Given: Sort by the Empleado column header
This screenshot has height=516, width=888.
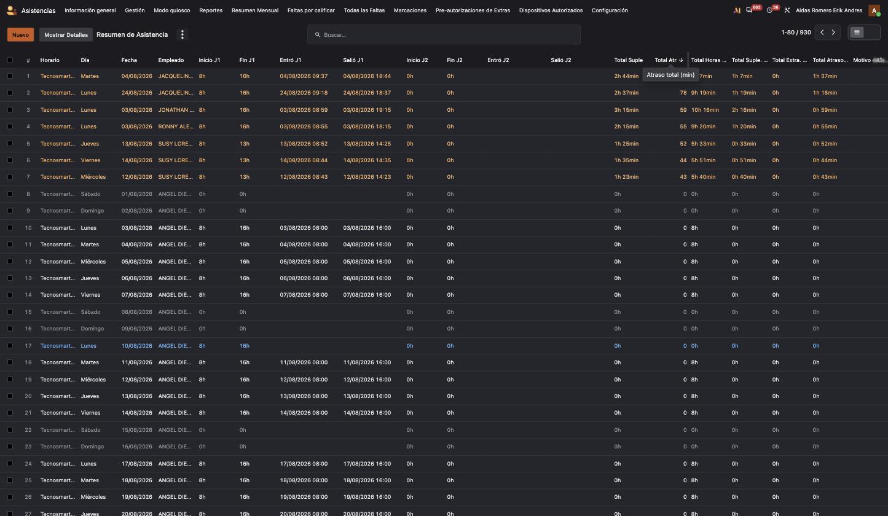Looking at the screenshot, I should tap(171, 60).
